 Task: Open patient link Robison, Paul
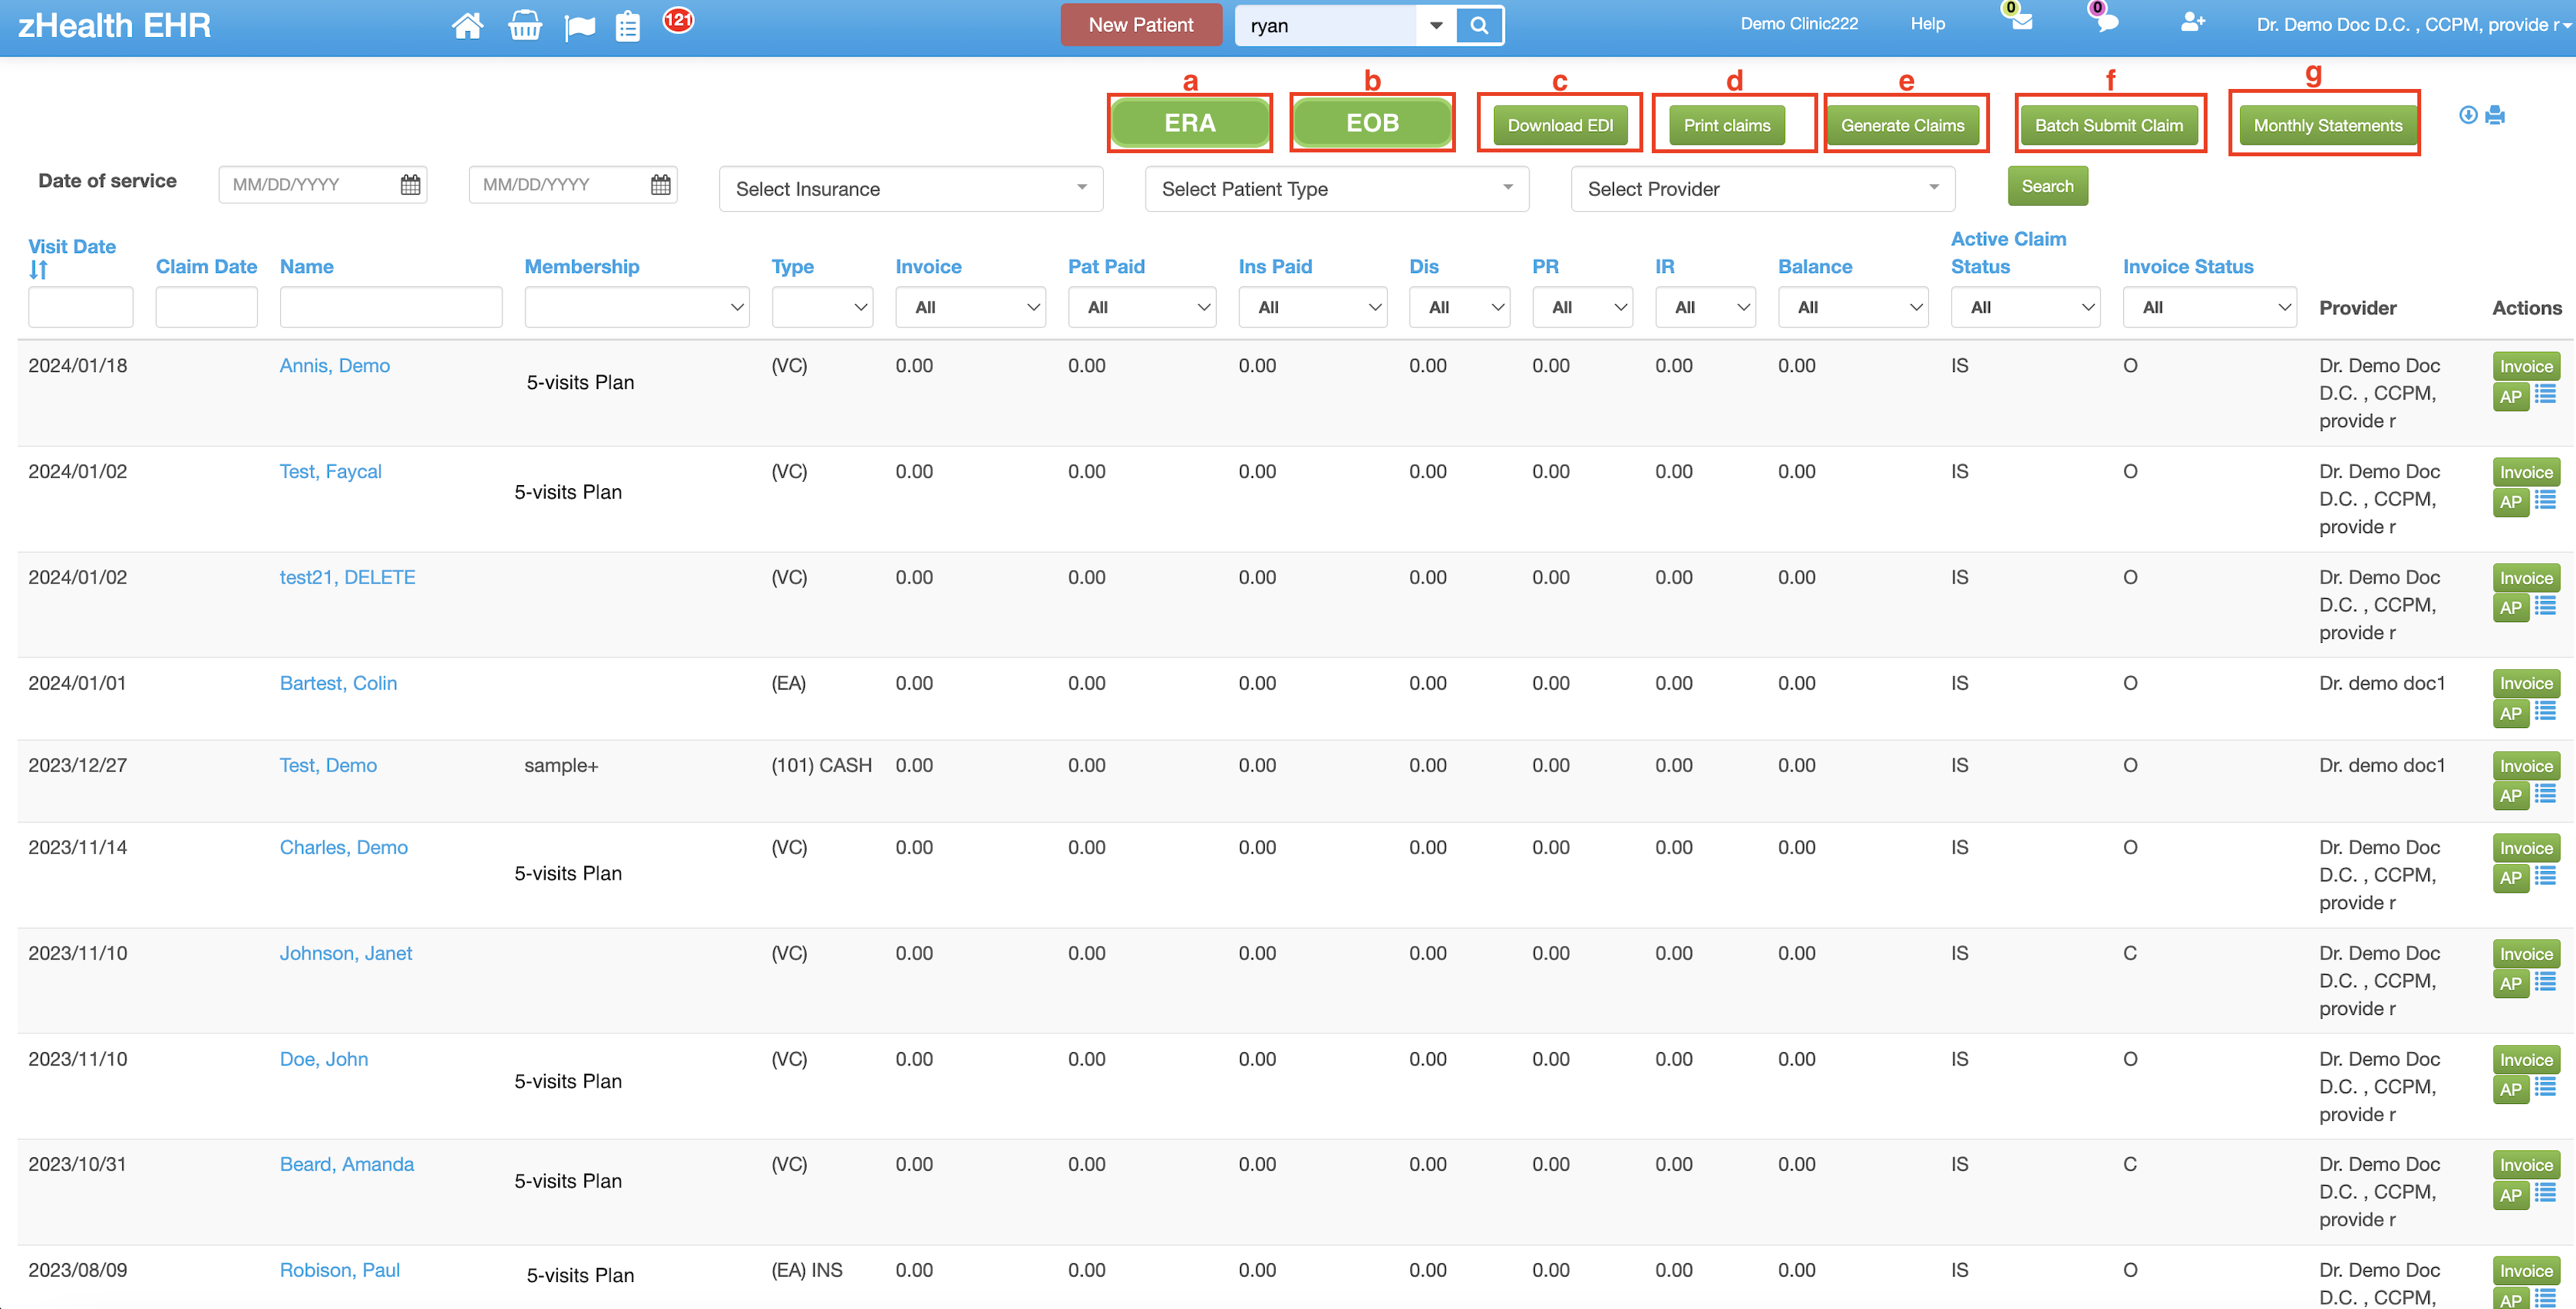point(340,1270)
